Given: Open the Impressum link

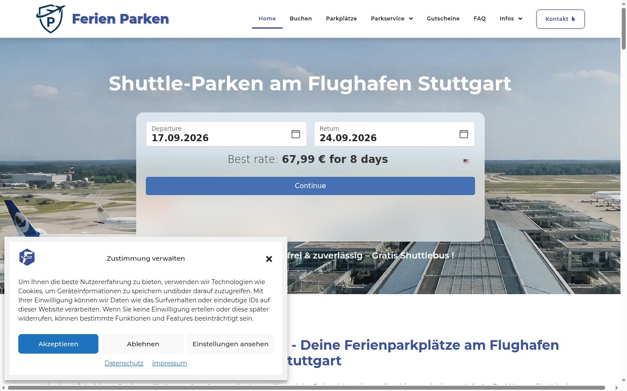Looking at the screenshot, I should (170, 363).
